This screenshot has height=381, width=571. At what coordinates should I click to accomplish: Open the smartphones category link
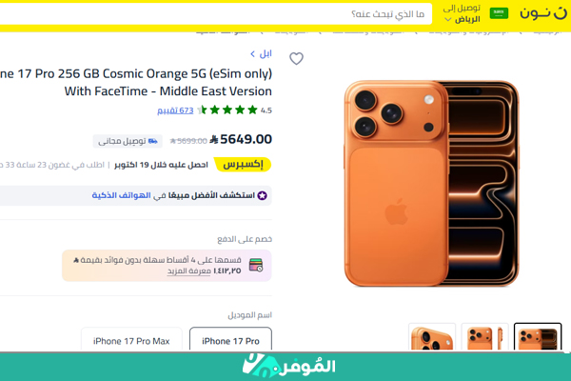coord(121,195)
